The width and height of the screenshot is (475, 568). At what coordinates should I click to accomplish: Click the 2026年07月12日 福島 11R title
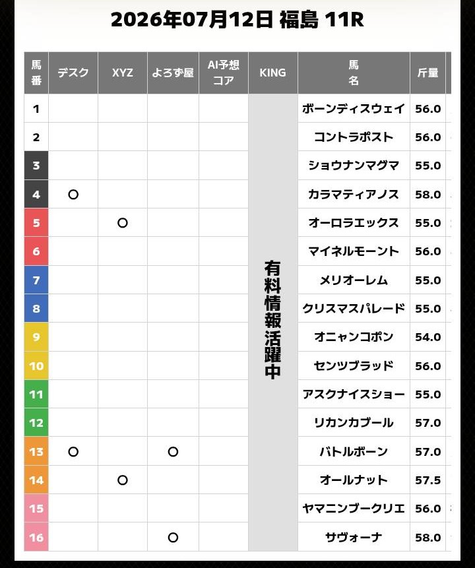[237, 20]
